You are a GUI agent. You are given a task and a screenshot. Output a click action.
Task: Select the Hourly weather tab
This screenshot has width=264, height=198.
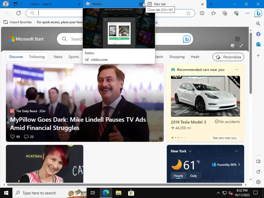178,176
